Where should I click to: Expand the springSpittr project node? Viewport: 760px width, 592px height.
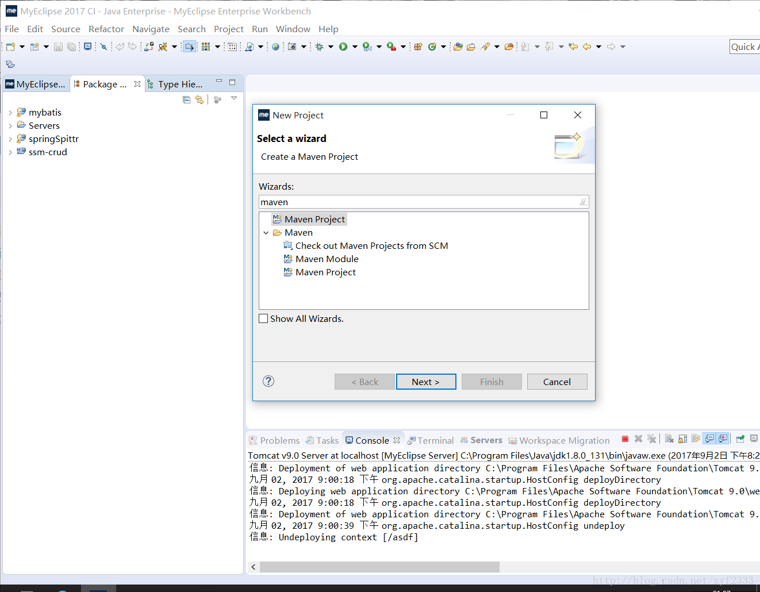coord(10,139)
